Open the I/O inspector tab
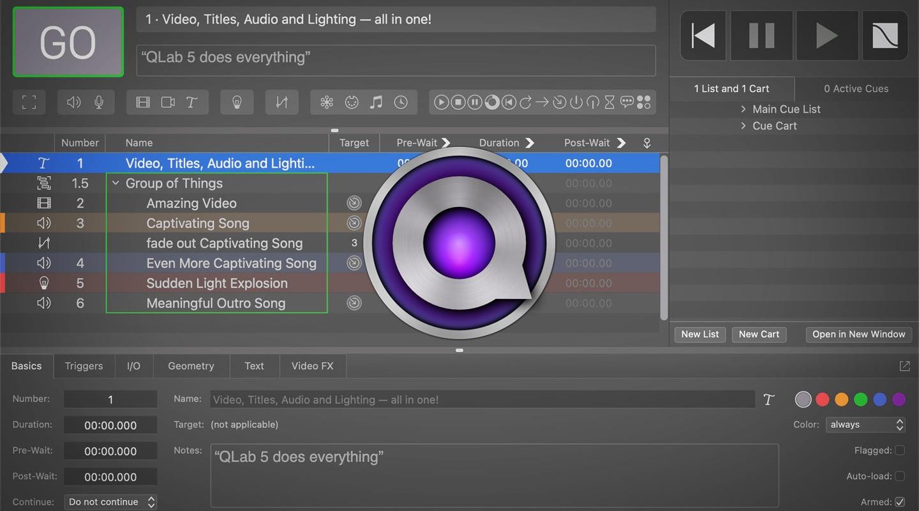The width and height of the screenshot is (919, 511). click(x=133, y=366)
